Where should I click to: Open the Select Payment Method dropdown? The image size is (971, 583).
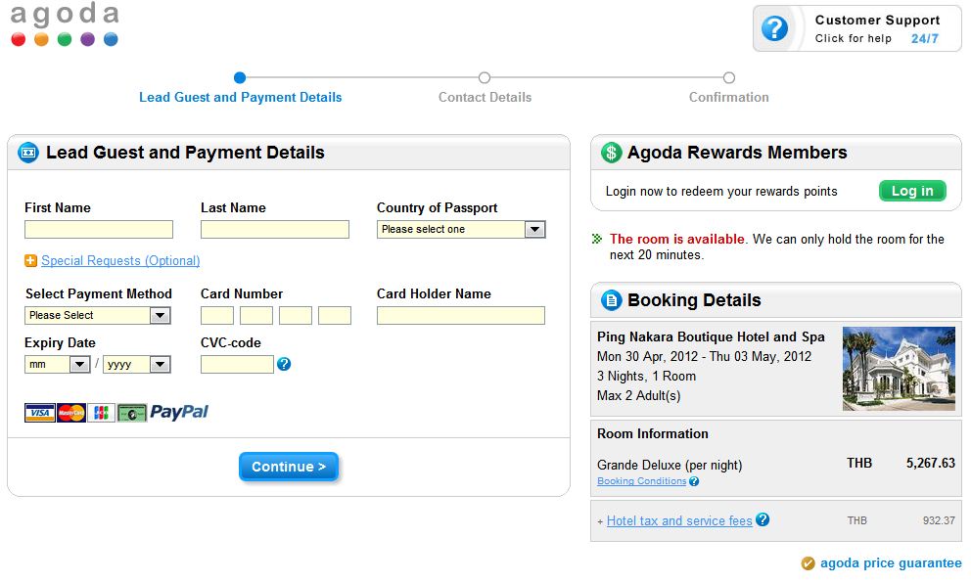(x=98, y=316)
